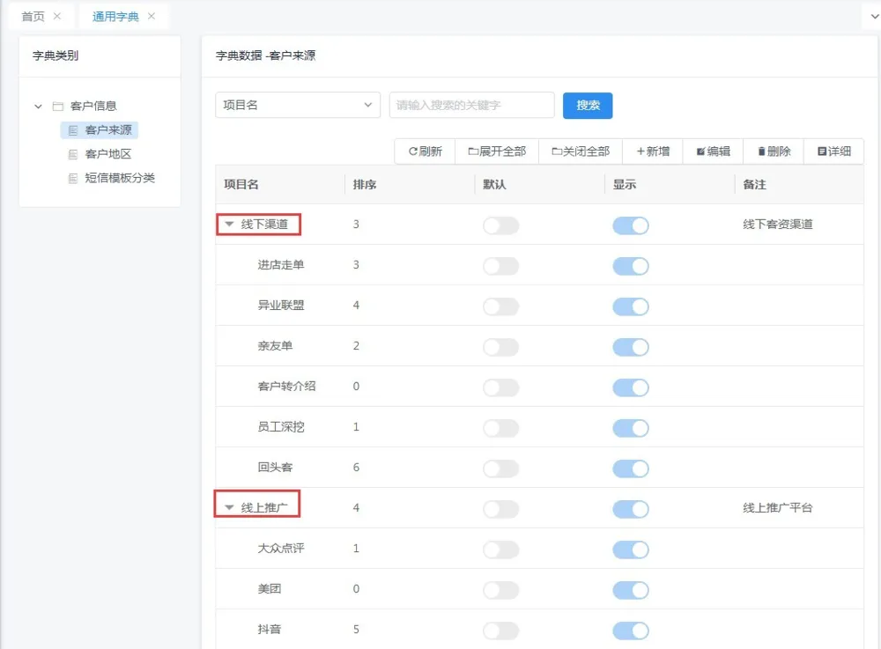881x649 pixels.
Task: Select the 通用字典 tab
Action: [x=115, y=17]
